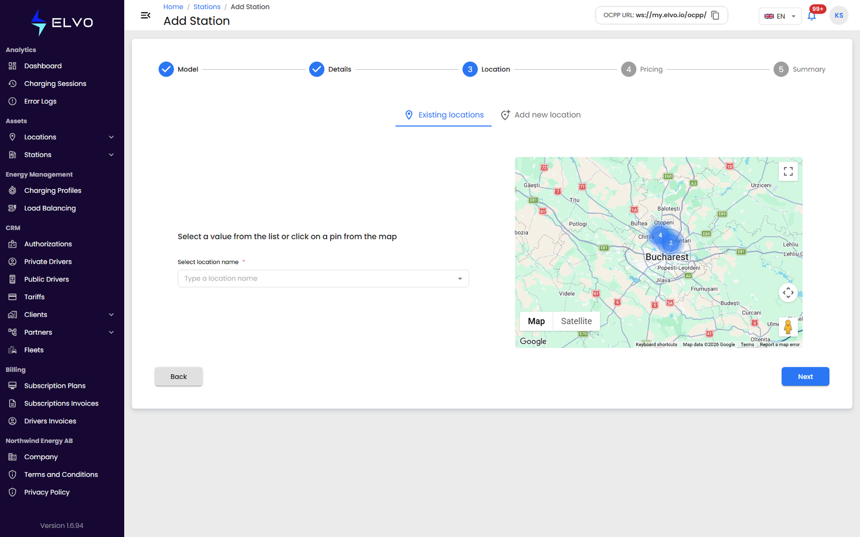This screenshot has width=860, height=537.
Task: Select the Map view type
Action: (536, 321)
